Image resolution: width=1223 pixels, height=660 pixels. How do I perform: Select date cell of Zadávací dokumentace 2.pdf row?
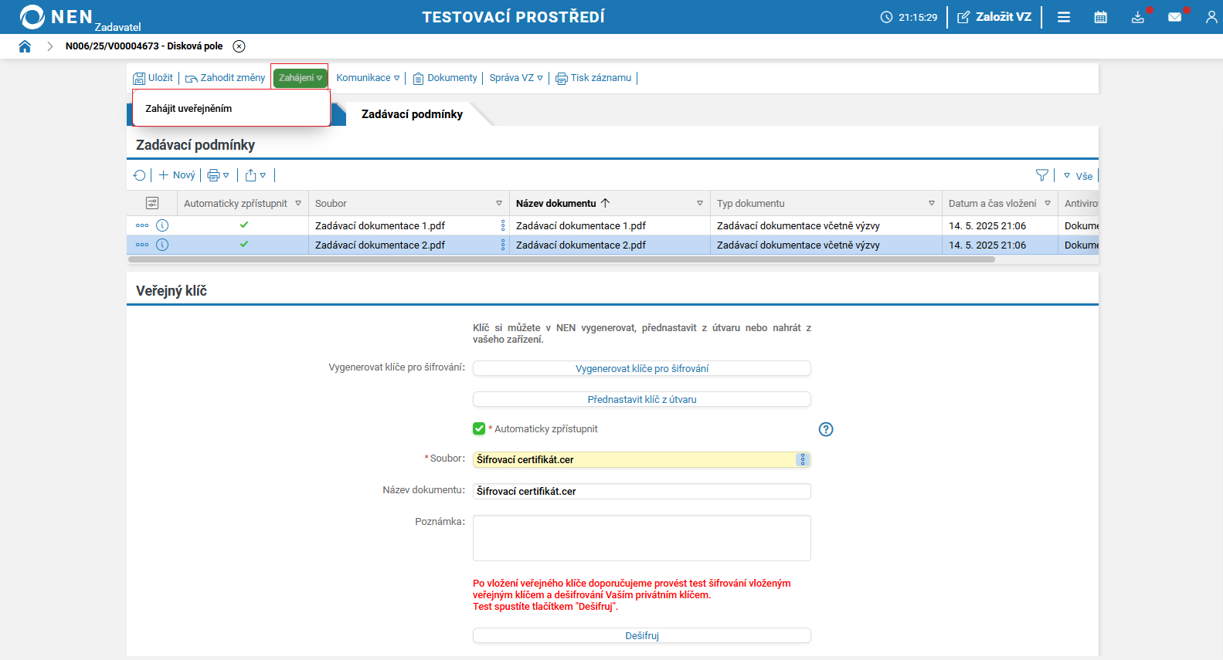coord(1000,245)
